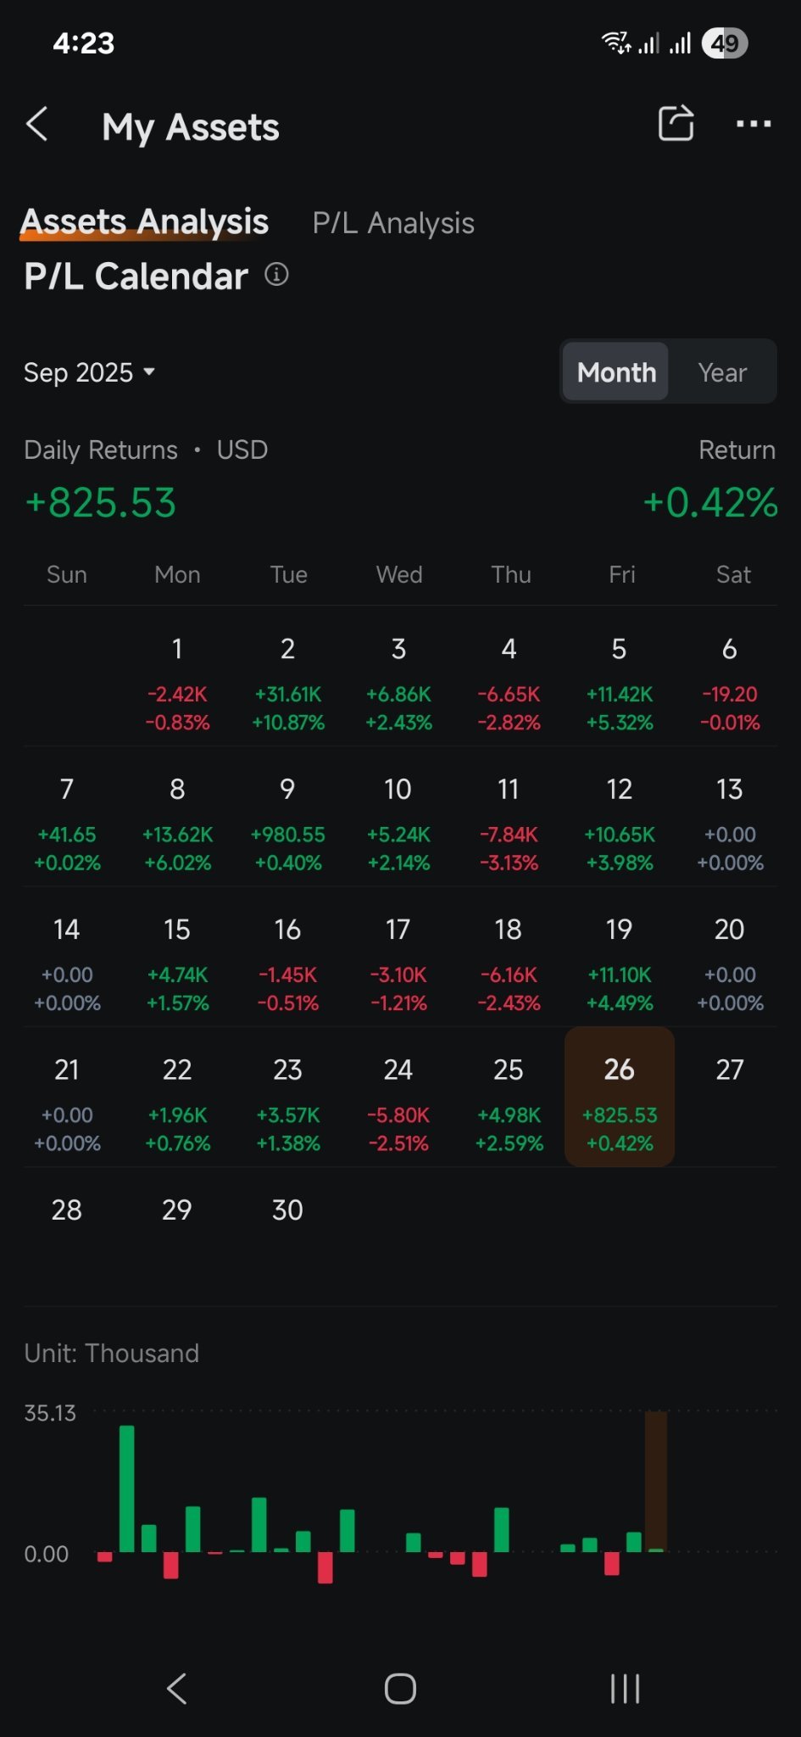The height and width of the screenshot is (1737, 801).
Task: Select September 11 with -7.84K loss
Action: pyautogui.click(x=509, y=823)
